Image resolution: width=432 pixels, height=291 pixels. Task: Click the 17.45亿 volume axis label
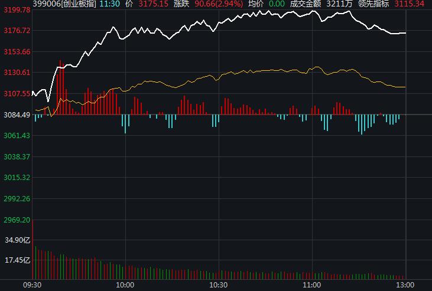(x=18, y=260)
